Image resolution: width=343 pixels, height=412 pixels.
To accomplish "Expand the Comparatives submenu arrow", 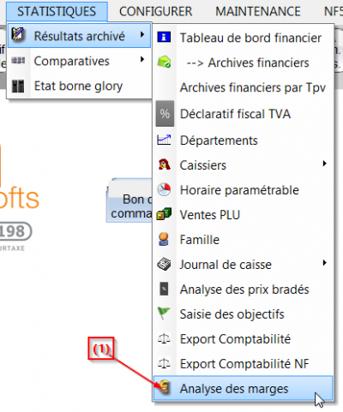I will pos(142,59).
